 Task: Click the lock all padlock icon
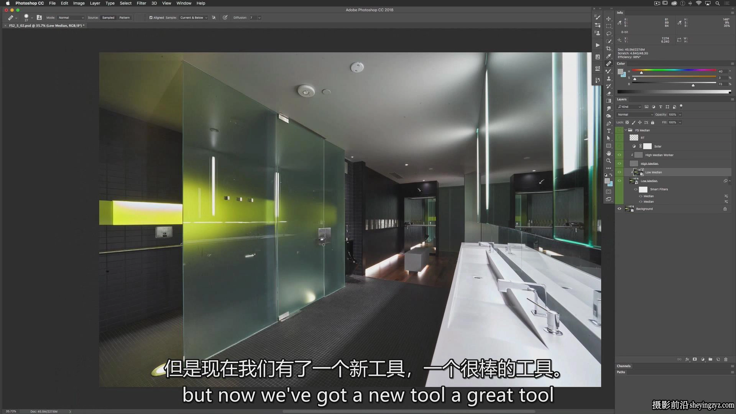tap(652, 123)
